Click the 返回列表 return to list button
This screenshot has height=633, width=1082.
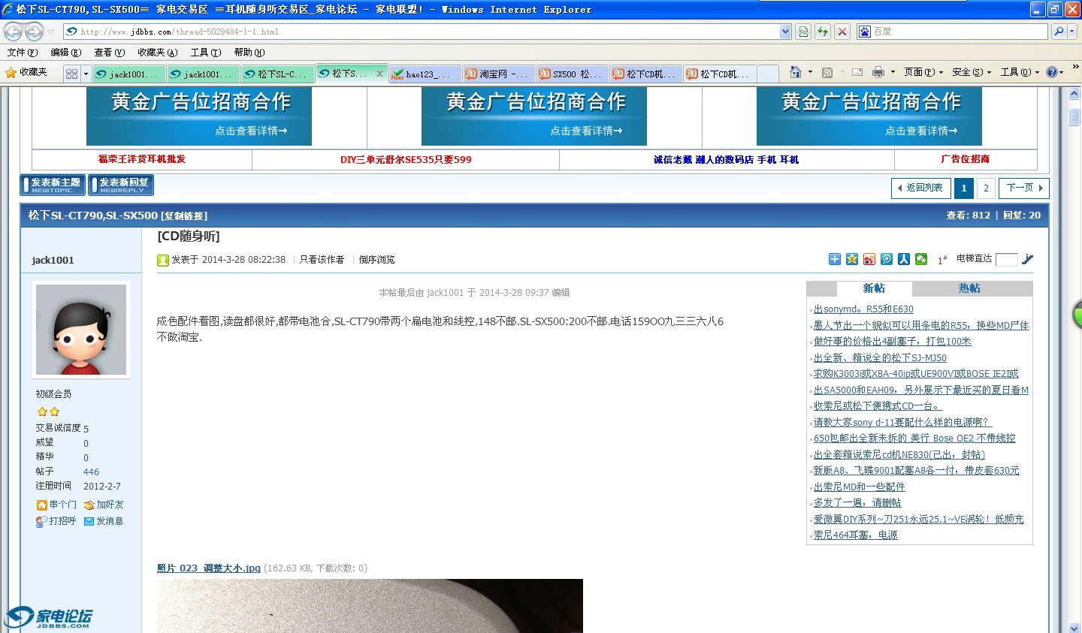coord(920,188)
